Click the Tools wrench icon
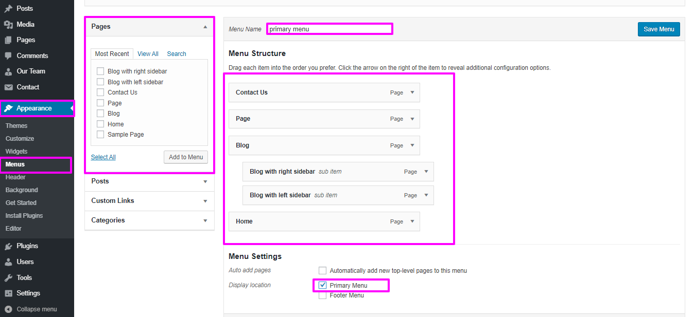This screenshot has width=694, height=317. pos(8,278)
